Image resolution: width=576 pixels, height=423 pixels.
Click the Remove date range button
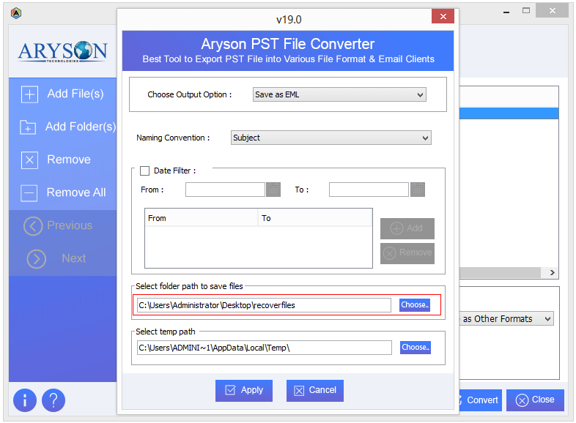(407, 253)
